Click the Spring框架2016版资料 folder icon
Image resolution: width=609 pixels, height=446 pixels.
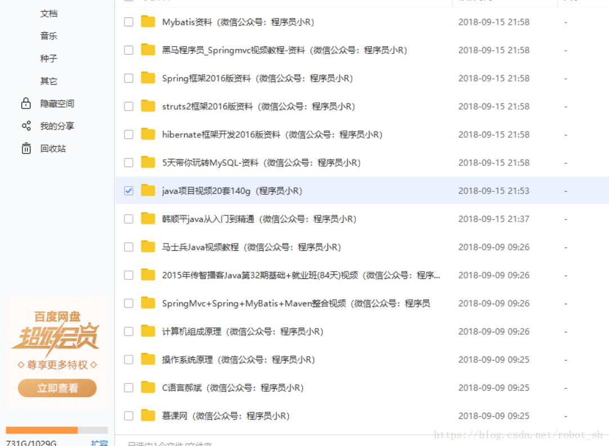click(147, 78)
